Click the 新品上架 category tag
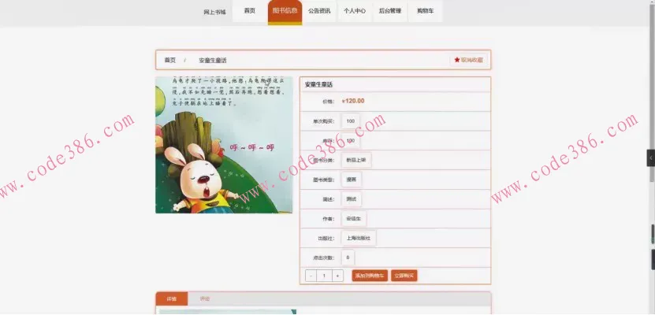Image resolution: width=655 pixels, height=315 pixels. point(356,160)
